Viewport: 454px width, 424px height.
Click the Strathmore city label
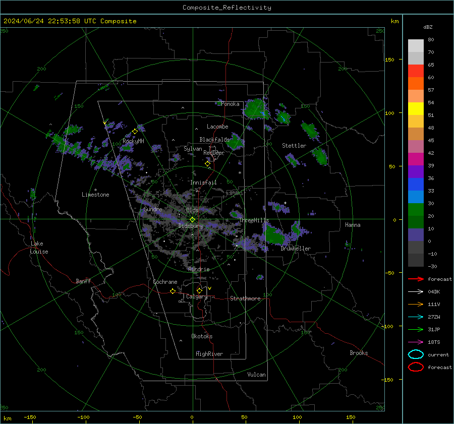pyautogui.click(x=245, y=298)
